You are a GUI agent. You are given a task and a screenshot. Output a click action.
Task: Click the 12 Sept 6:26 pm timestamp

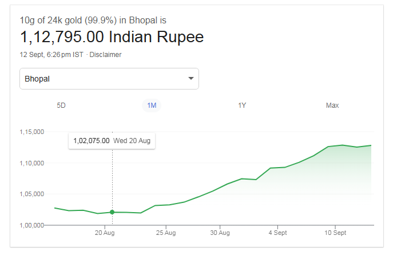click(51, 55)
